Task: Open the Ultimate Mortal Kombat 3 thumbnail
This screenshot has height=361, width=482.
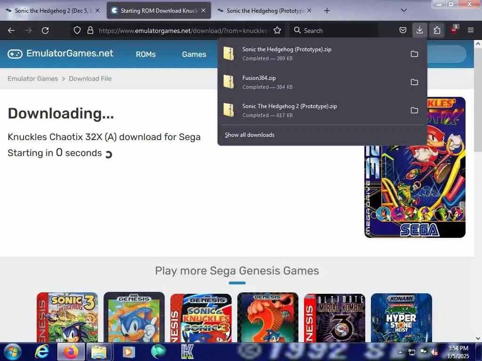Action: click(x=335, y=317)
